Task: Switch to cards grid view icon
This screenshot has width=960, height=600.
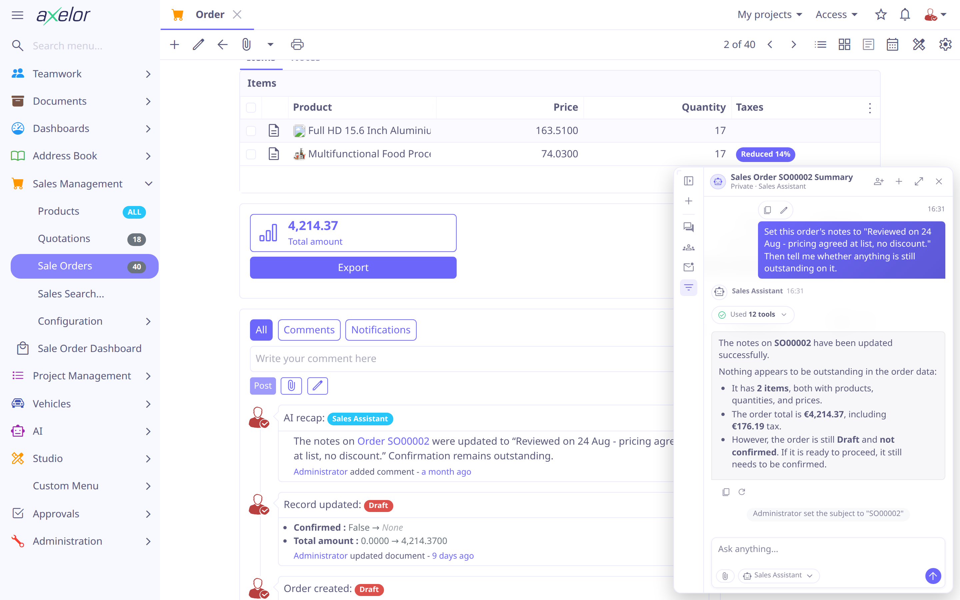Action: [x=845, y=44]
